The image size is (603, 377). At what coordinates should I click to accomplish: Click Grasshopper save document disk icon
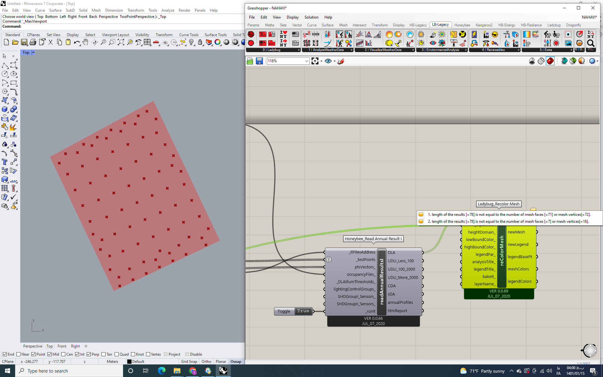click(x=259, y=61)
